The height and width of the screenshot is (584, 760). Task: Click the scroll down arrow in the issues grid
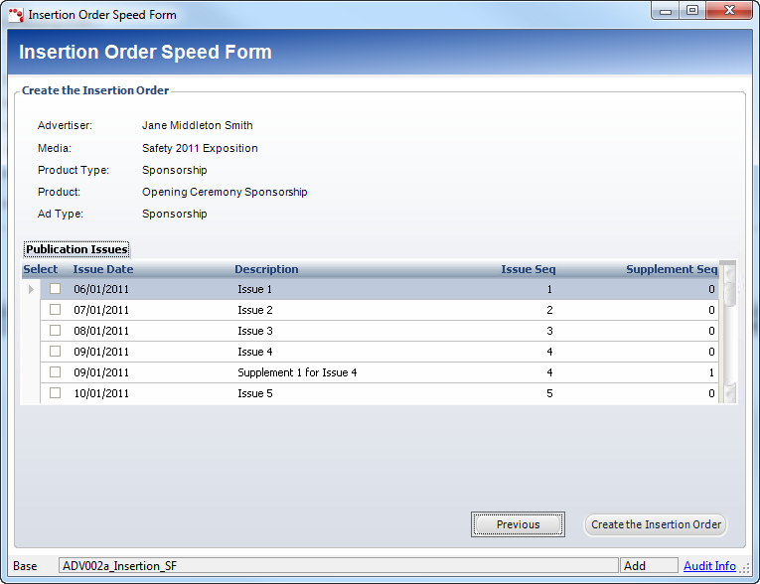click(730, 394)
